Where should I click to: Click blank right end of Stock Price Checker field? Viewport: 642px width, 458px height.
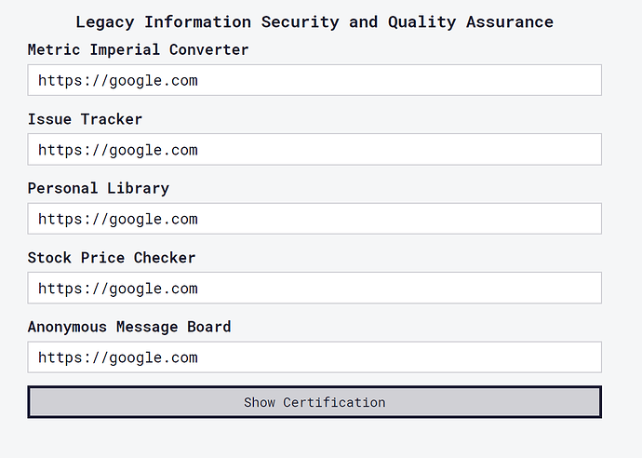point(558,288)
